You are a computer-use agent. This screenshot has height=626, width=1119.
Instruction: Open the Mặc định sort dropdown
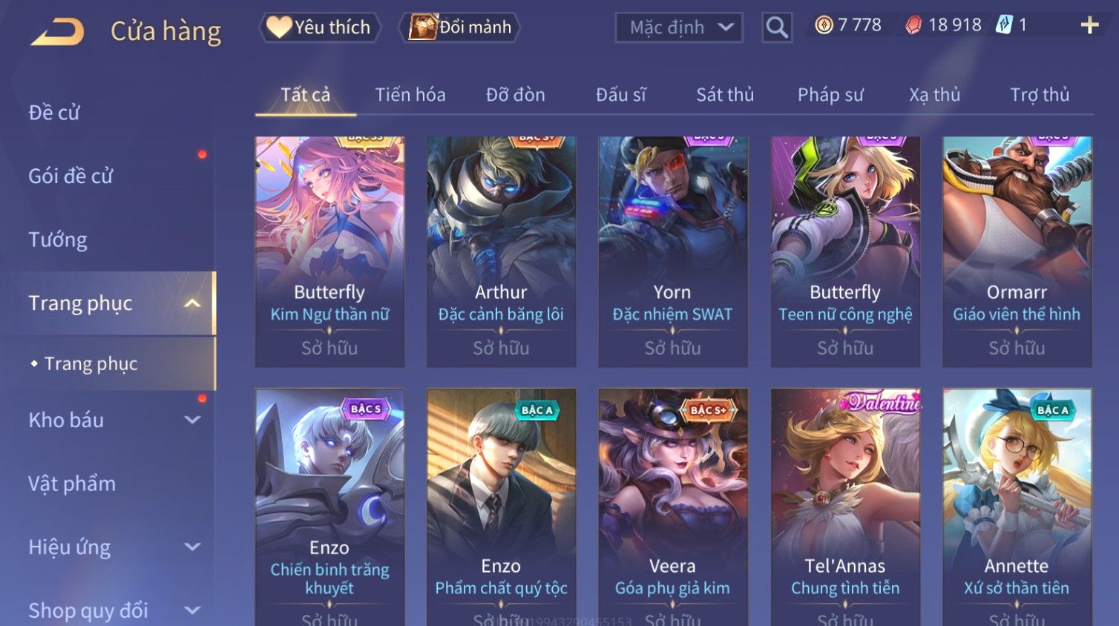(x=679, y=27)
